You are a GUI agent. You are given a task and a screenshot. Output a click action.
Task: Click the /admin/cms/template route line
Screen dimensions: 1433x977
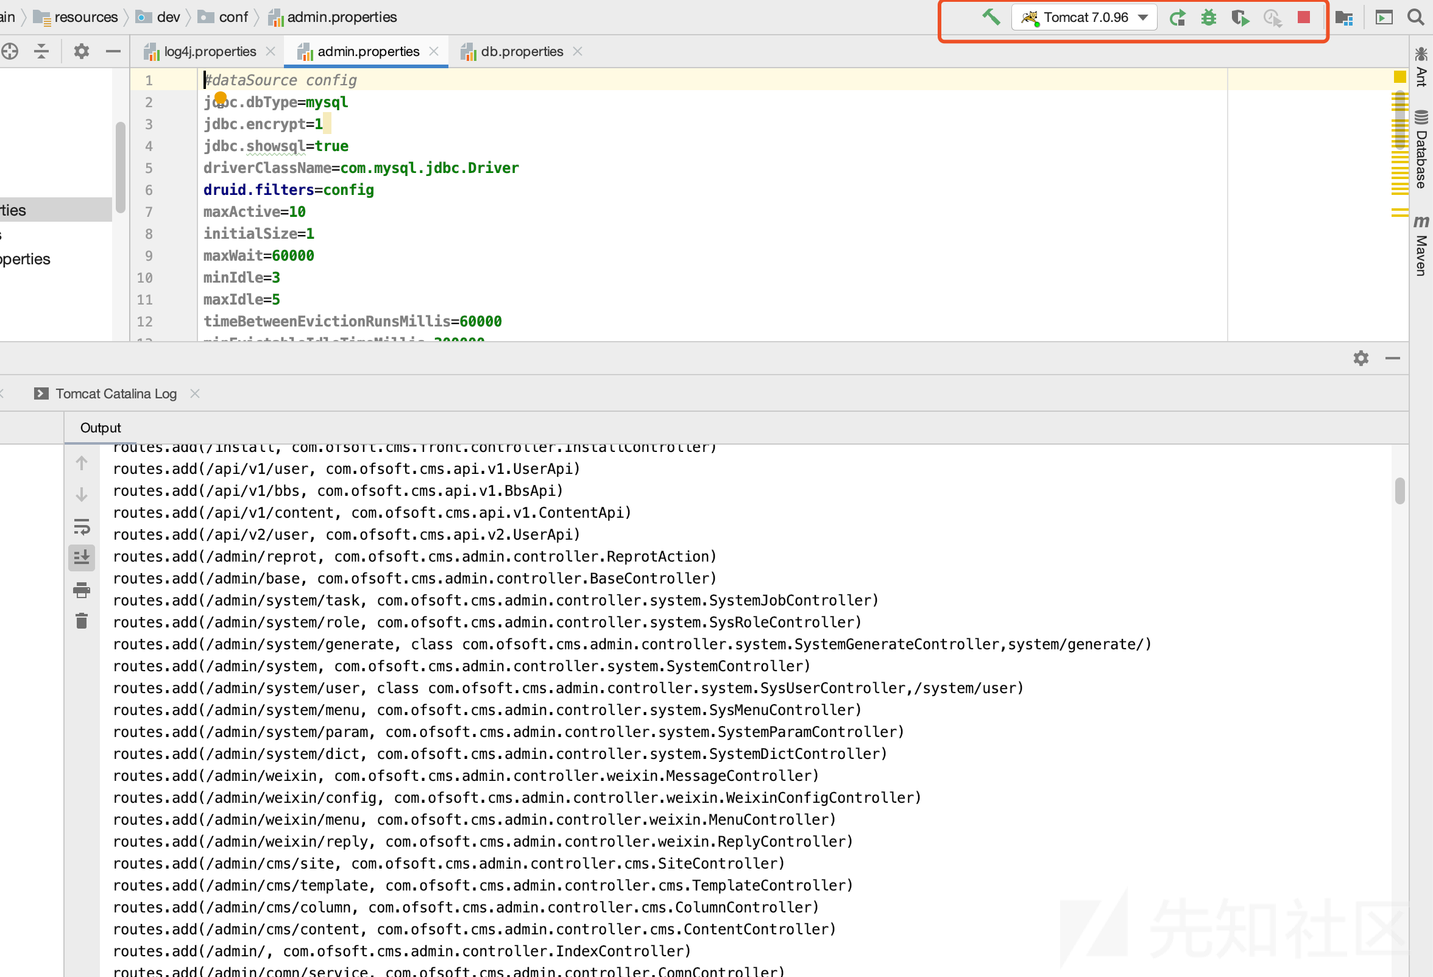[483, 885]
